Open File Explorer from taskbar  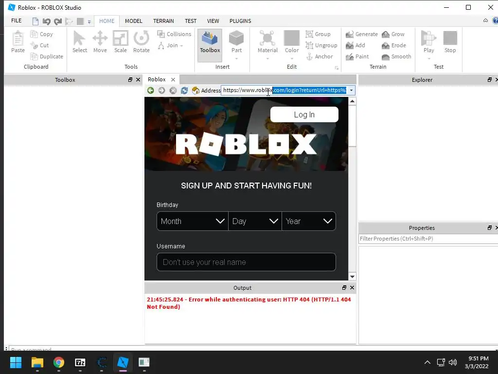[37, 362]
